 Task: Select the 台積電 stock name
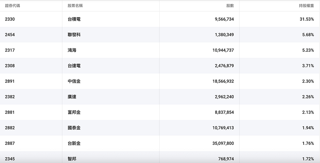coord(74,19)
